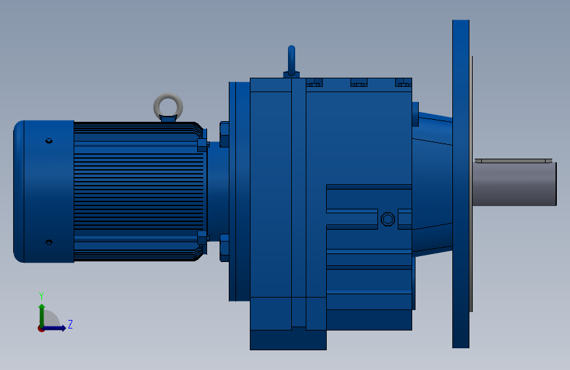Select the grey output shaft
This screenshot has width=570, height=370.
(x=514, y=184)
